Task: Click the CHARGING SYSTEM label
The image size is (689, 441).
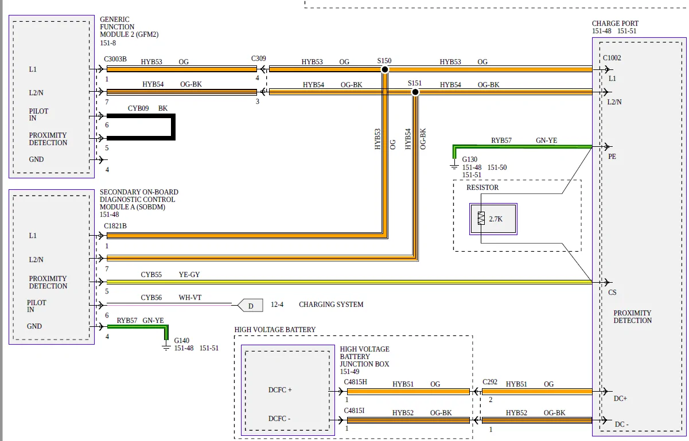Action: click(331, 305)
